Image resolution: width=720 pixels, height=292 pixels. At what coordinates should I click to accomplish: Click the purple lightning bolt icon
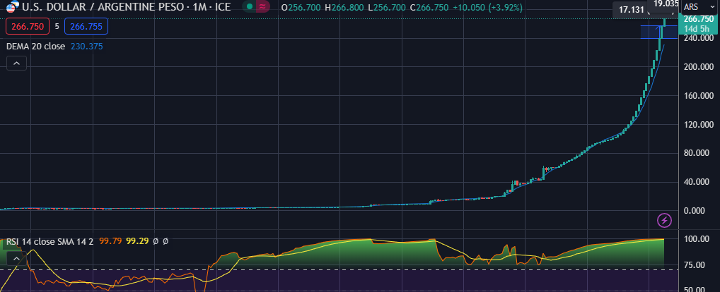664,221
